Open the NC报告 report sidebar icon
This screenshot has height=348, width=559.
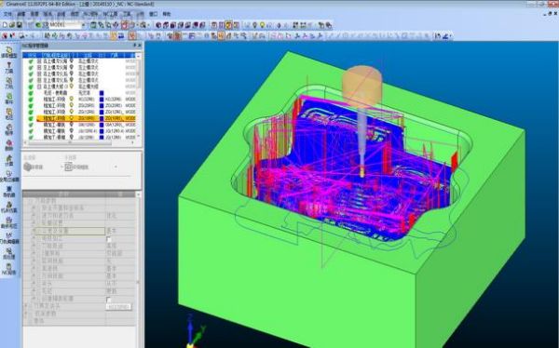(x=9, y=269)
